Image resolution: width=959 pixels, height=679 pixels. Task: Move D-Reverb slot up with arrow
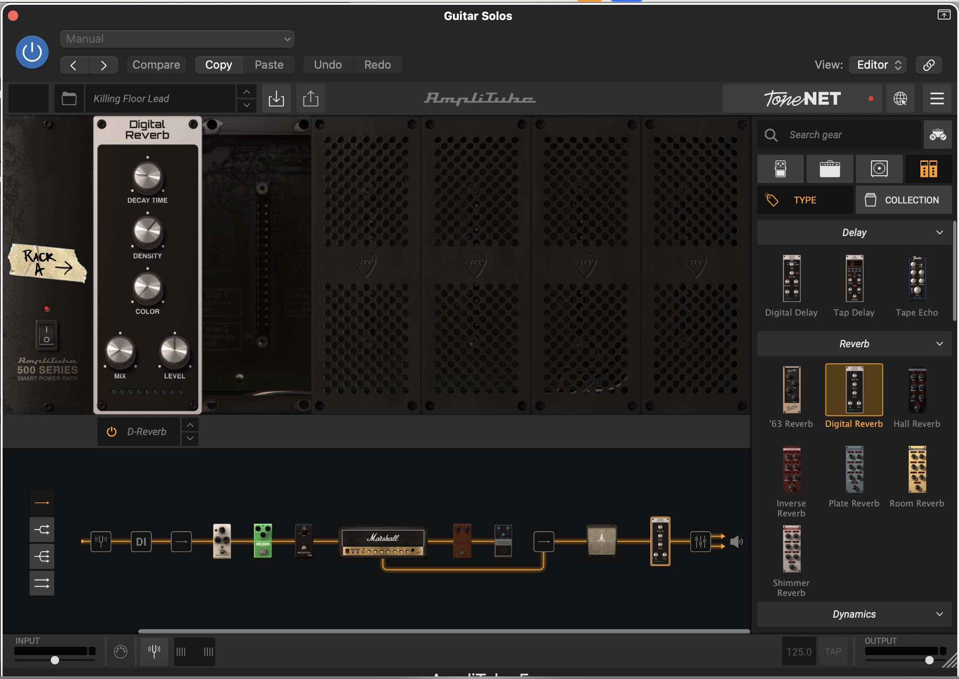coord(190,425)
